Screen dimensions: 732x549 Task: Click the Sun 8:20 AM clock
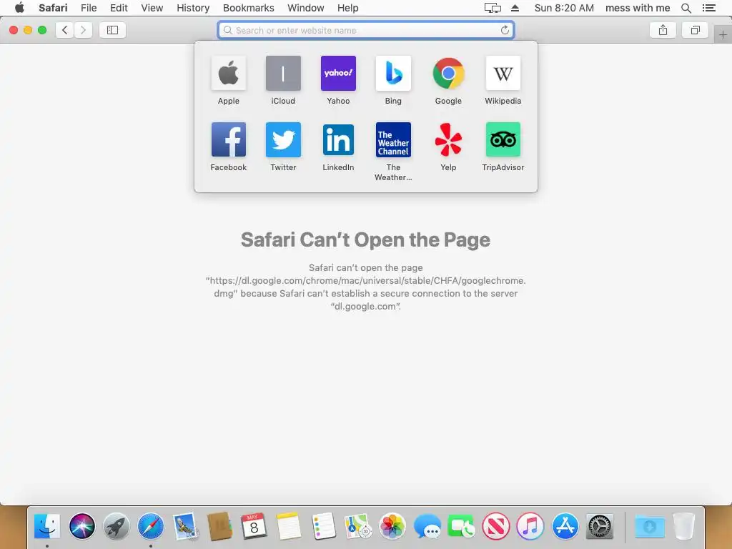564,8
